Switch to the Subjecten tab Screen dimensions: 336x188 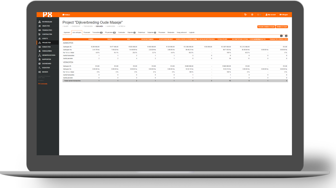pyautogui.click(x=152, y=33)
